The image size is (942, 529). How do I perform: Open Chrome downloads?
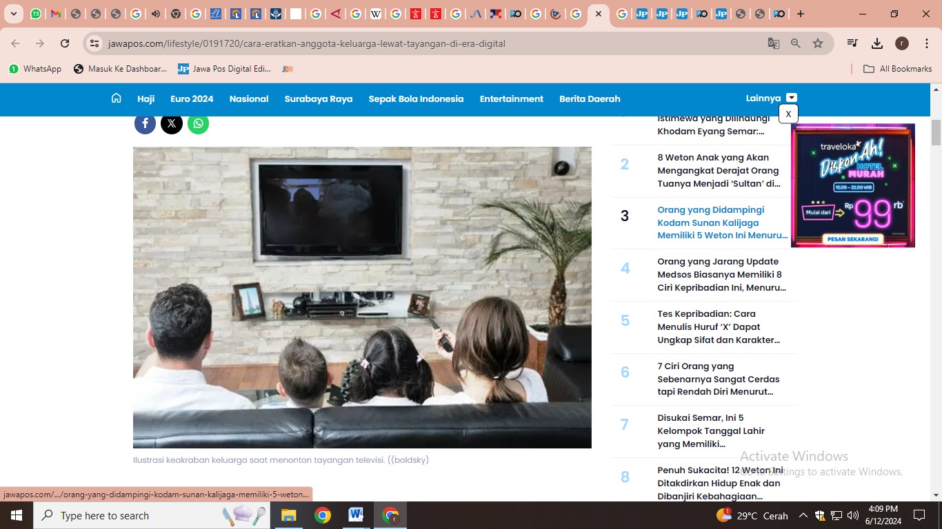coord(877,43)
